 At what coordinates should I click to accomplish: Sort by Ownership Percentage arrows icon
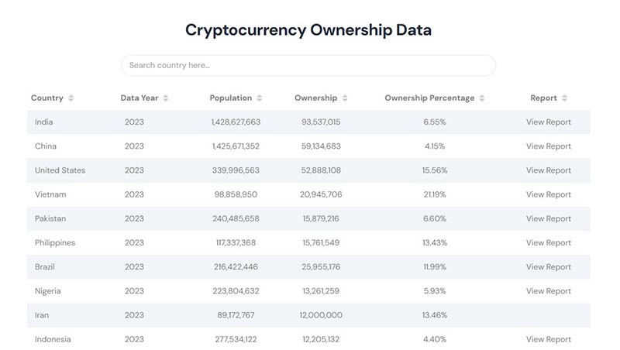click(x=482, y=98)
